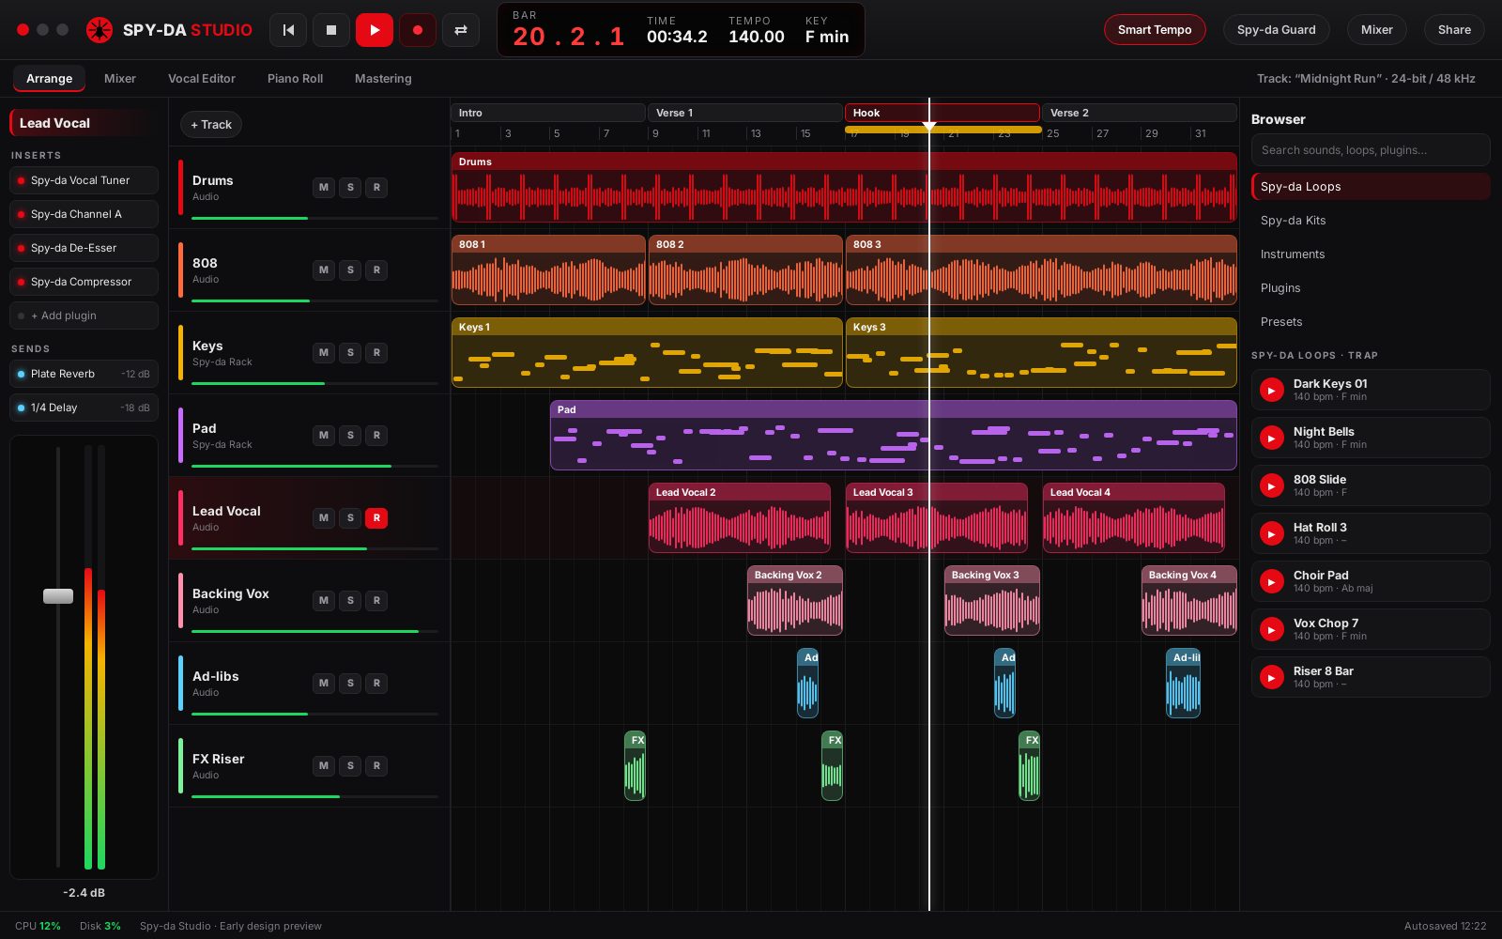Add a new track with + Track
This screenshot has height=939, width=1502.
click(x=211, y=125)
